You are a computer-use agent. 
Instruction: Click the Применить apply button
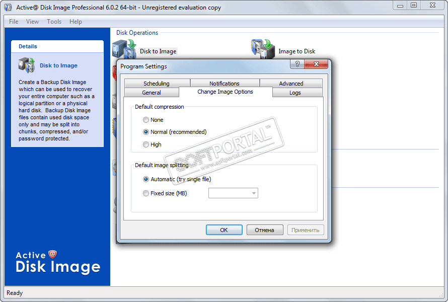coord(306,230)
